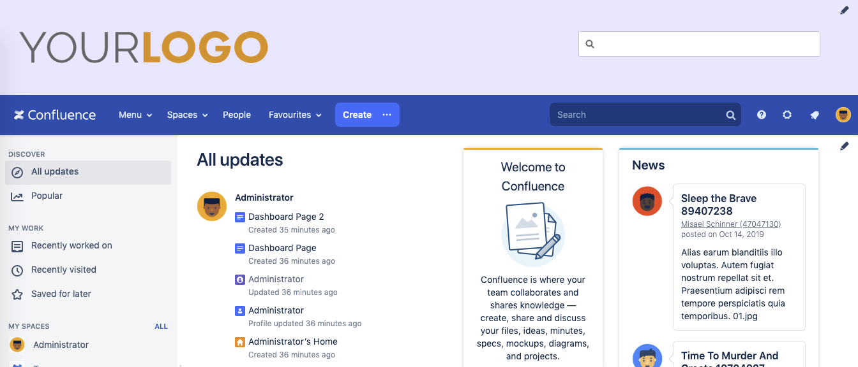
Task: Click the pencil edit icon beside News panel
Action: (x=845, y=146)
